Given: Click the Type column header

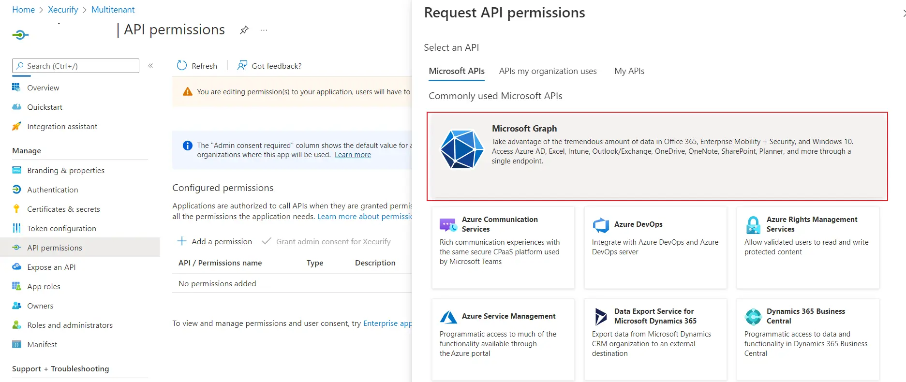Looking at the screenshot, I should [315, 263].
